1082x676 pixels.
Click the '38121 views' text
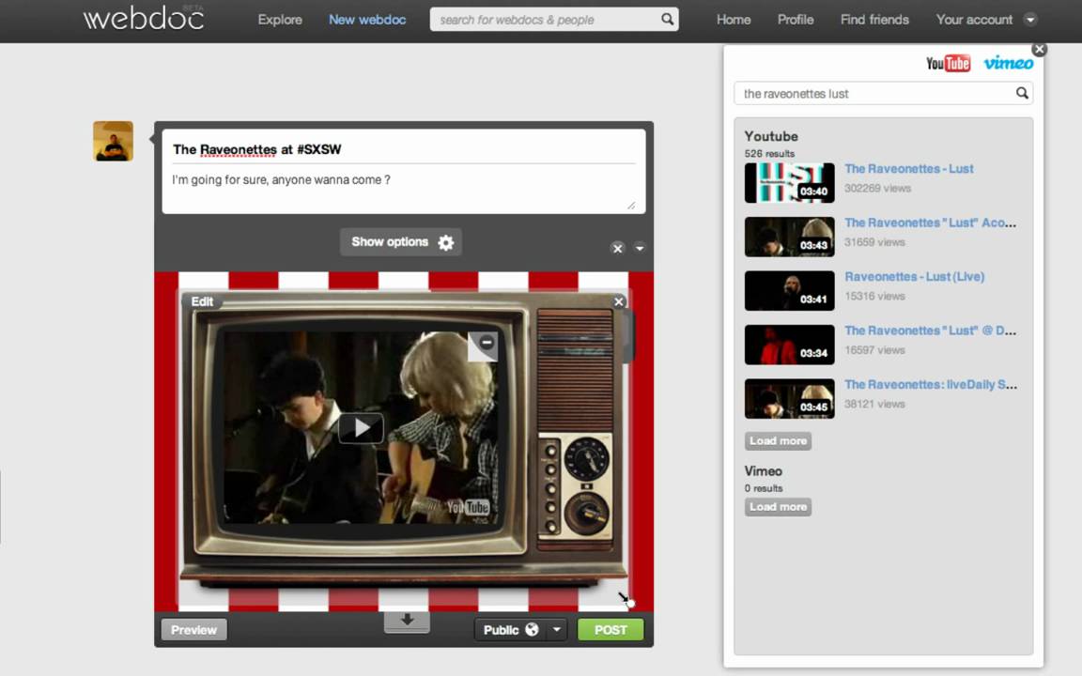[874, 404]
